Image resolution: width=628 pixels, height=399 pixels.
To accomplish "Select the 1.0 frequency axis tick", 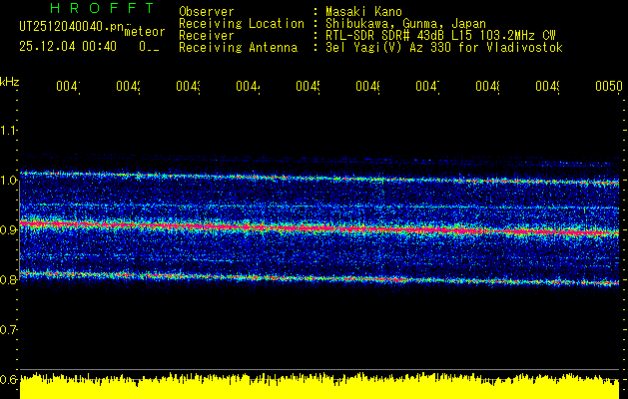I will [x=10, y=180].
